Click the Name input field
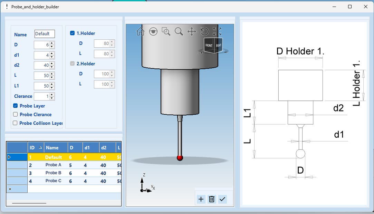Screen dimensions: 374x214 (x=45, y=34)
